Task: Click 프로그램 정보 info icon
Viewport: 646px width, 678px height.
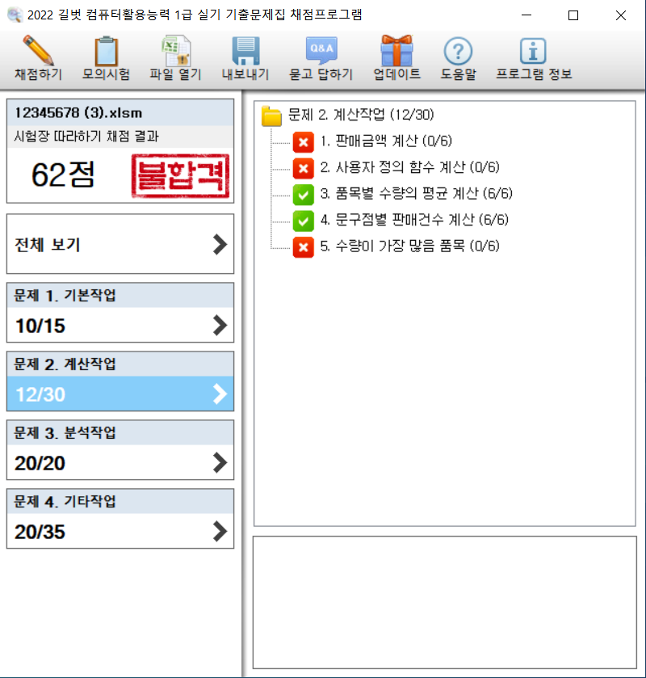Action: pos(533,51)
